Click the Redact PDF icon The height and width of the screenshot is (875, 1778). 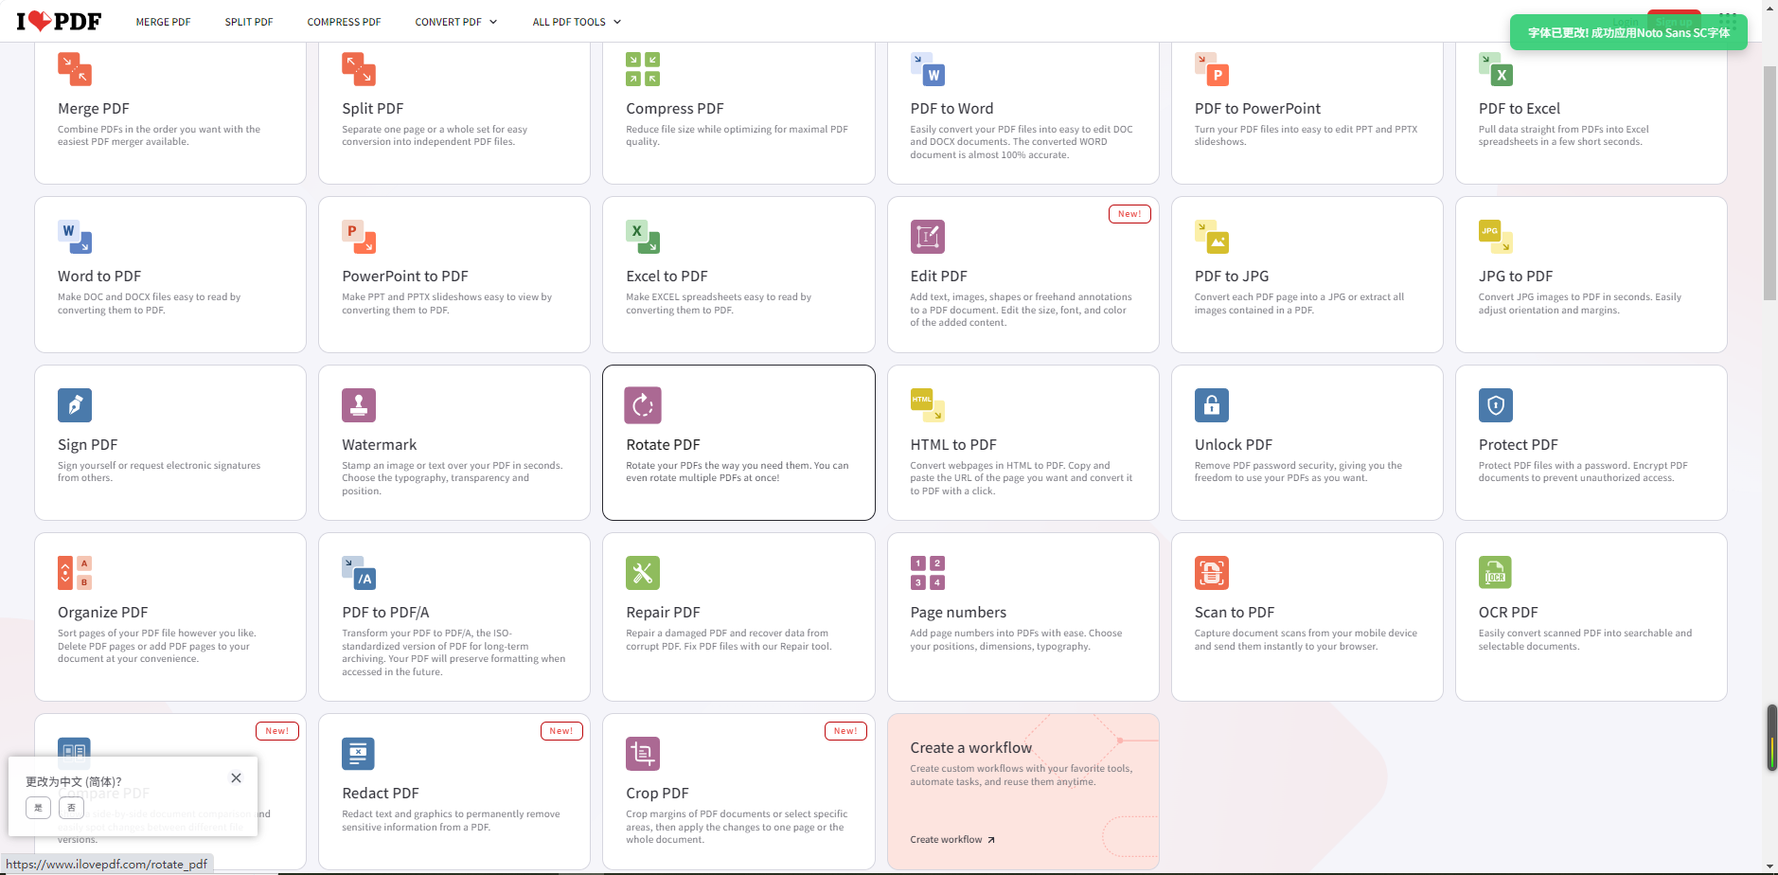pyautogui.click(x=359, y=754)
